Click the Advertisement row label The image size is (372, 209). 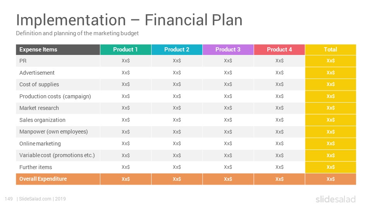coord(37,73)
